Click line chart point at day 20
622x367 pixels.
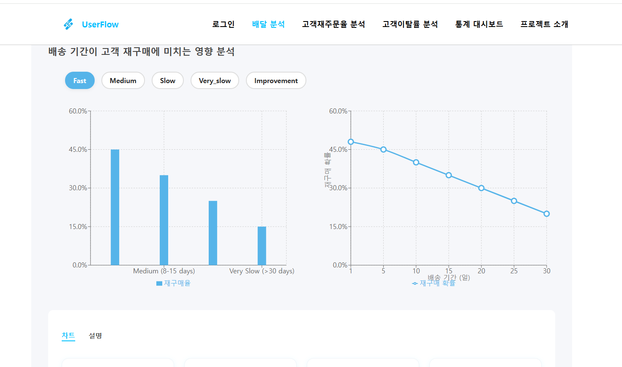click(481, 188)
